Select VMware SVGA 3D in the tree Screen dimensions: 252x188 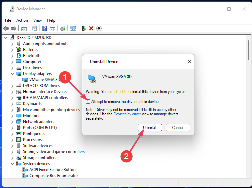pyautogui.click(x=44, y=80)
